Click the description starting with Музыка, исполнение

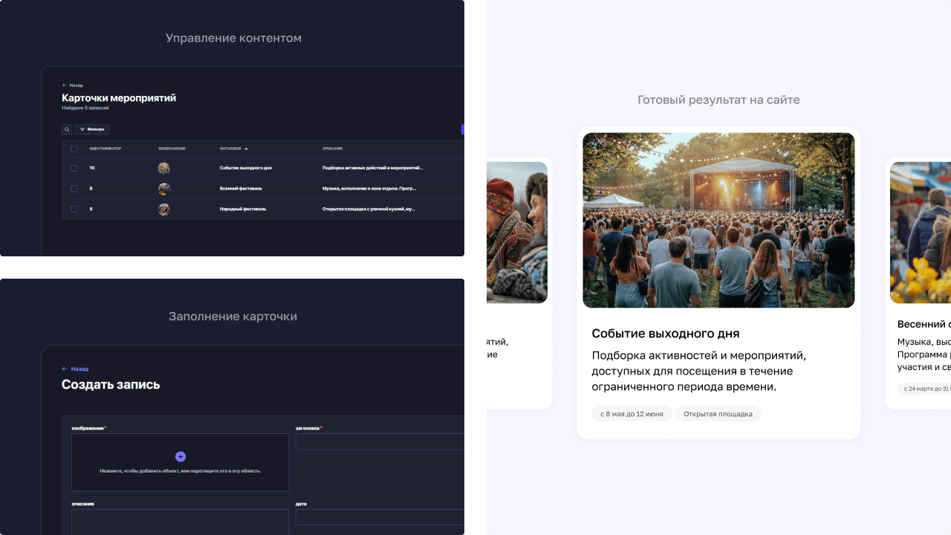pyautogui.click(x=369, y=189)
